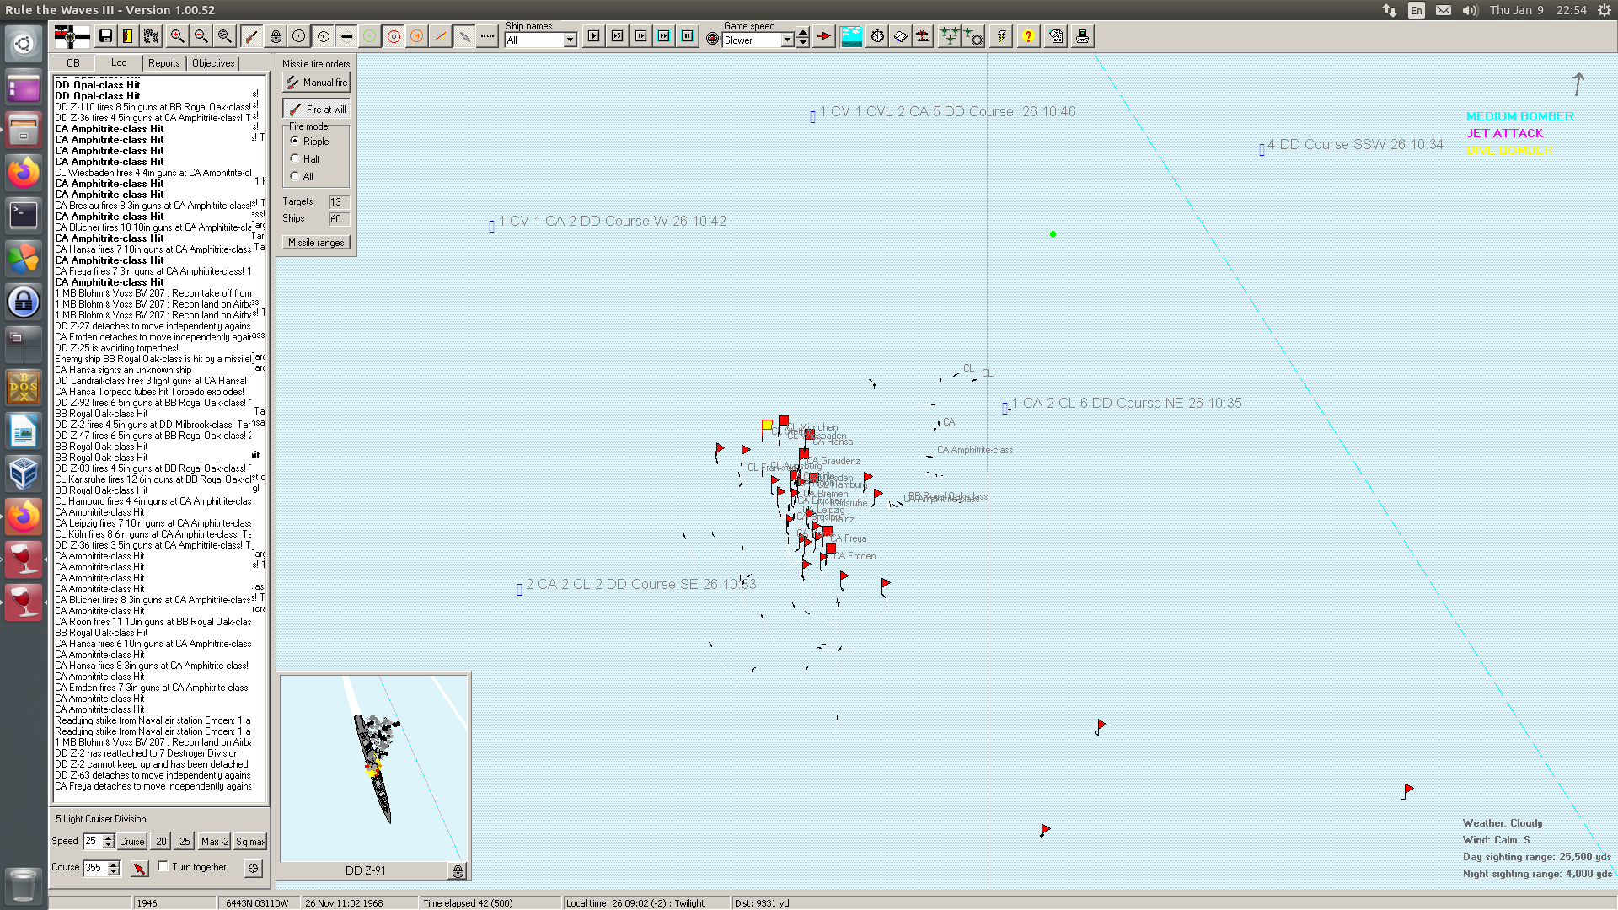This screenshot has width=1618, height=910.
Task: Click the Game speed stepper arrows
Action: [802, 37]
